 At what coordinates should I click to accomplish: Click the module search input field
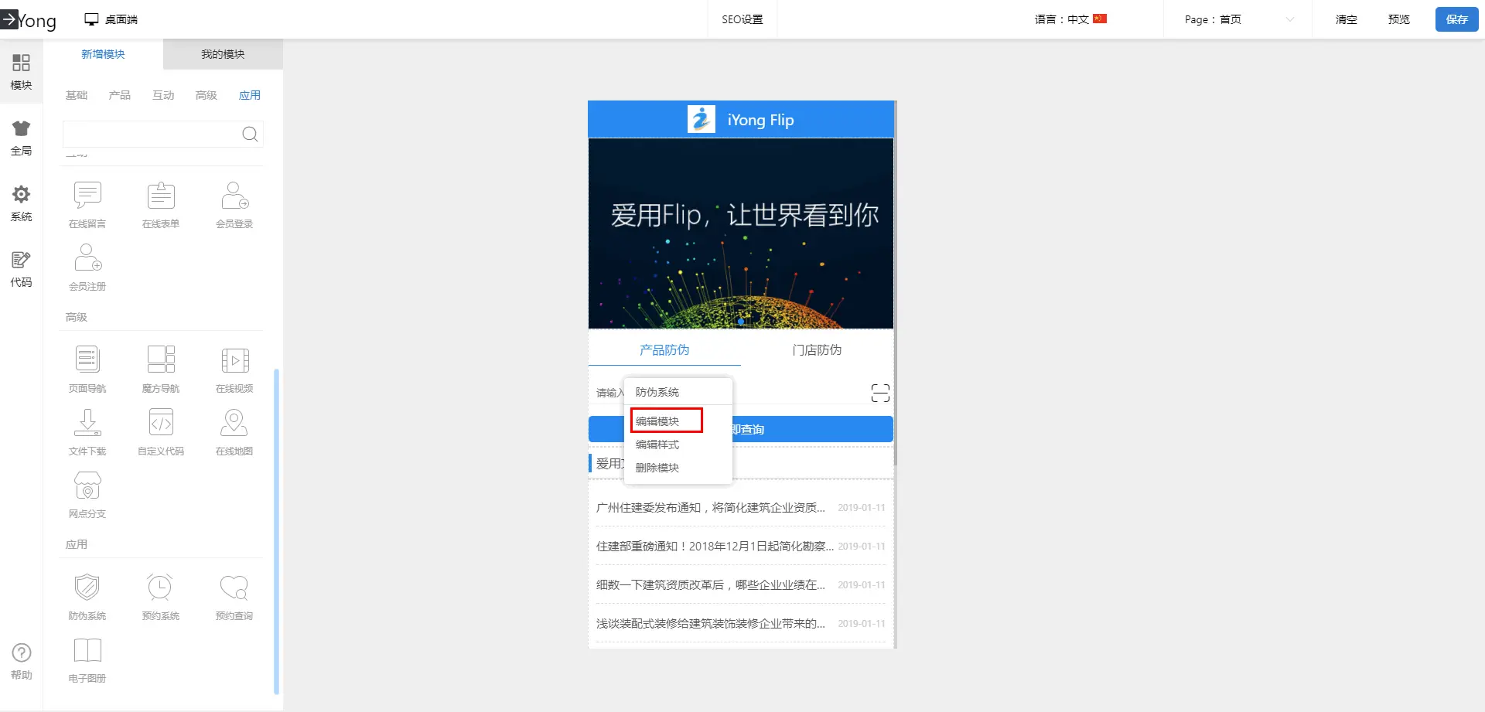click(152, 135)
